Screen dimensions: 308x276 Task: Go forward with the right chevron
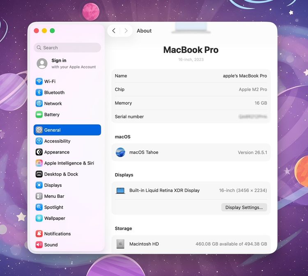[126, 31]
